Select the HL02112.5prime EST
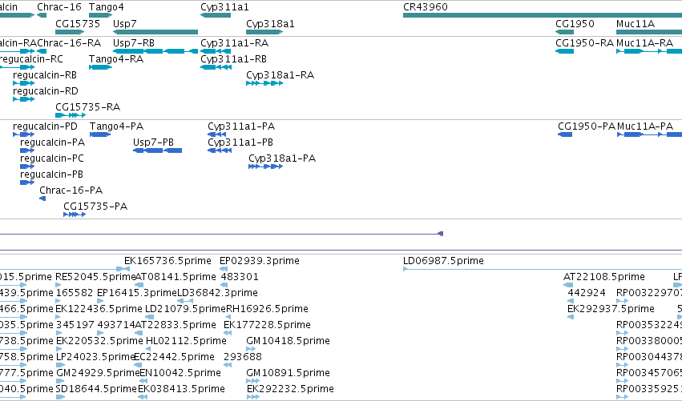Image resolution: width=682 pixels, height=401 pixels. pos(148,349)
